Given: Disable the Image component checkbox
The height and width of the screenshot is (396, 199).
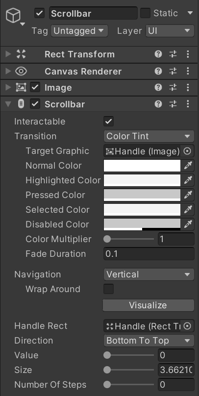Looking at the screenshot, I should pos(35,88).
